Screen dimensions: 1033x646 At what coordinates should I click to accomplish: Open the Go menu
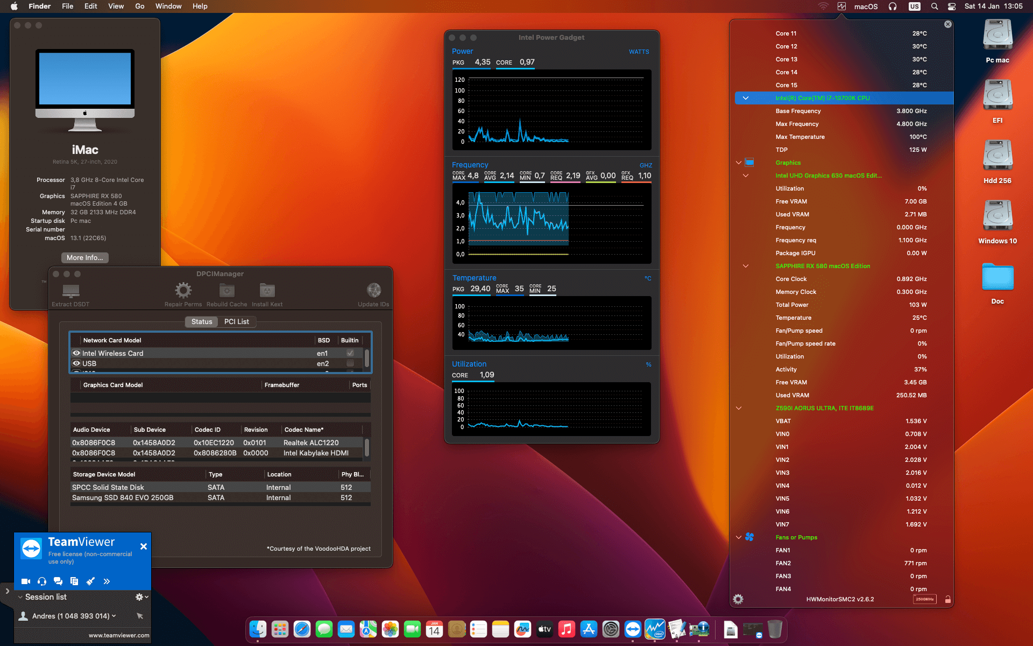(x=140, y=6)
